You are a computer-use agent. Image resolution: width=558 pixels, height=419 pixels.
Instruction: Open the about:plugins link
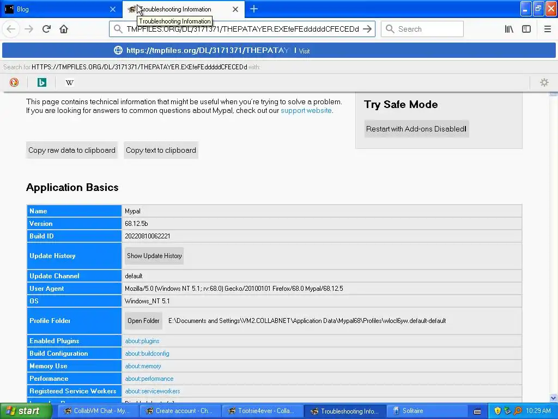tap(142, 341)
